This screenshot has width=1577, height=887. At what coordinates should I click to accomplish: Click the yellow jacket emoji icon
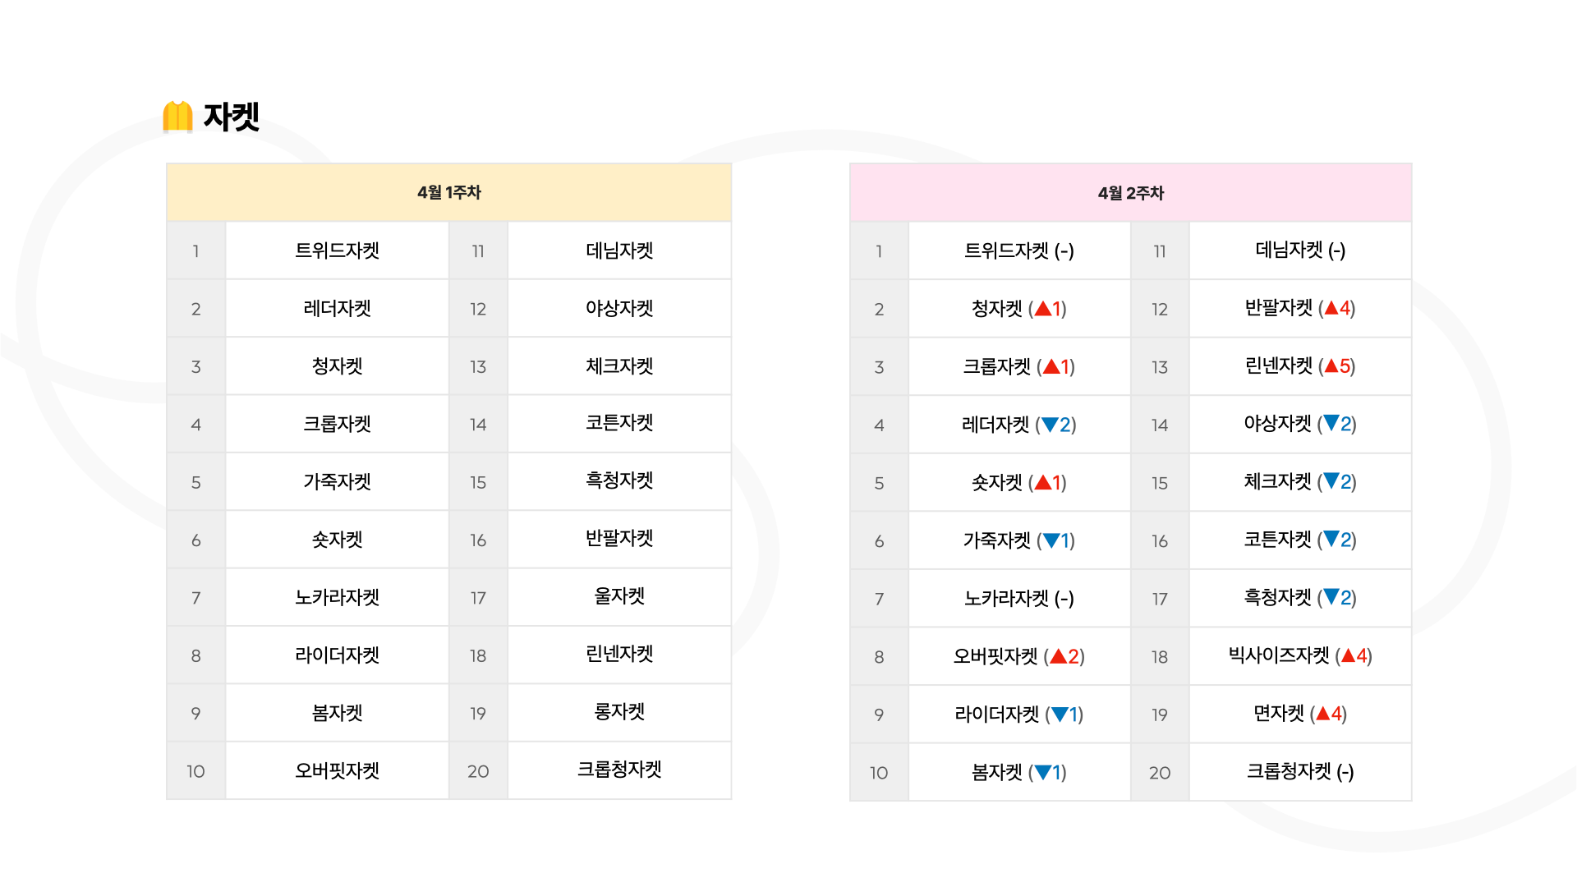point(177,117)
